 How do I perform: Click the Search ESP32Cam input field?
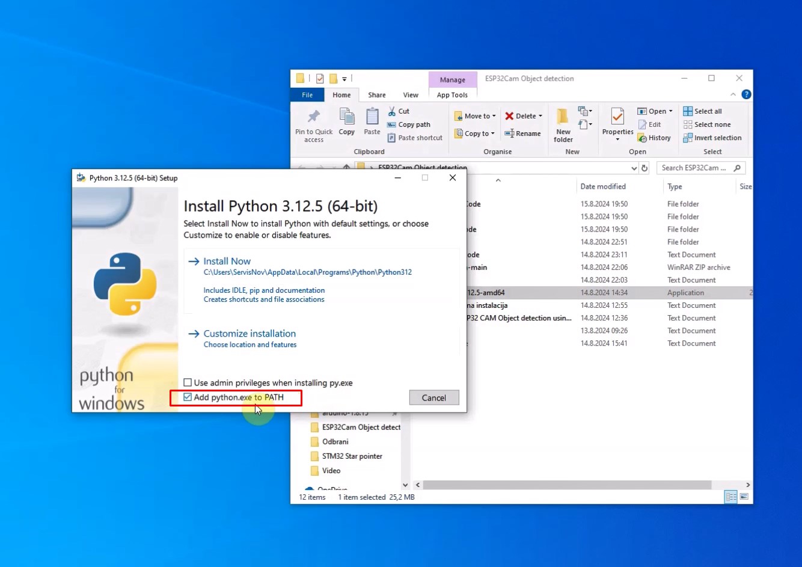[x=694, y=168]
